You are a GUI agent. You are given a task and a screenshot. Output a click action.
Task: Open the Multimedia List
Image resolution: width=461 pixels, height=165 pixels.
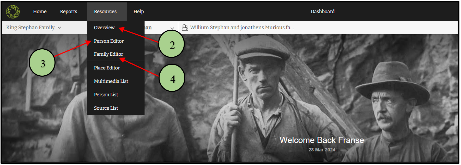[111, 81]
